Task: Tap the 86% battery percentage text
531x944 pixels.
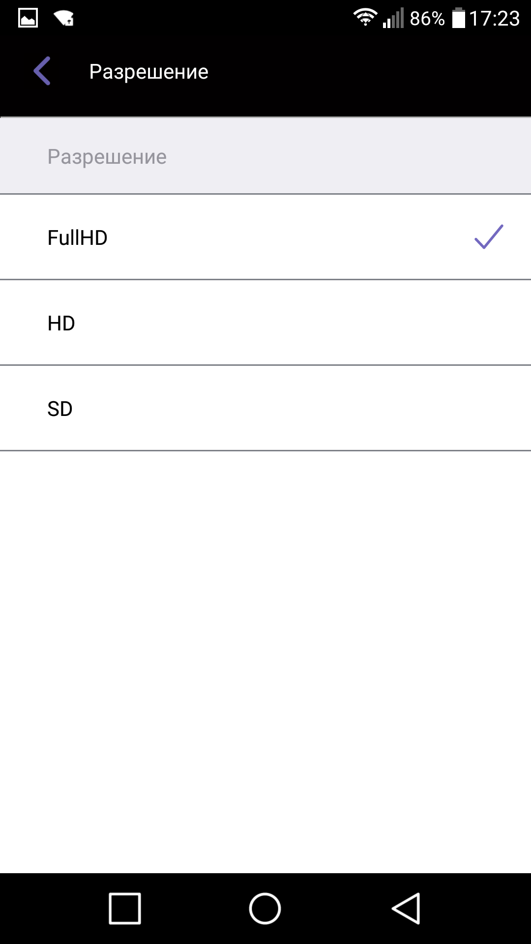Action: pyautogui.click(x=427, y=19)
